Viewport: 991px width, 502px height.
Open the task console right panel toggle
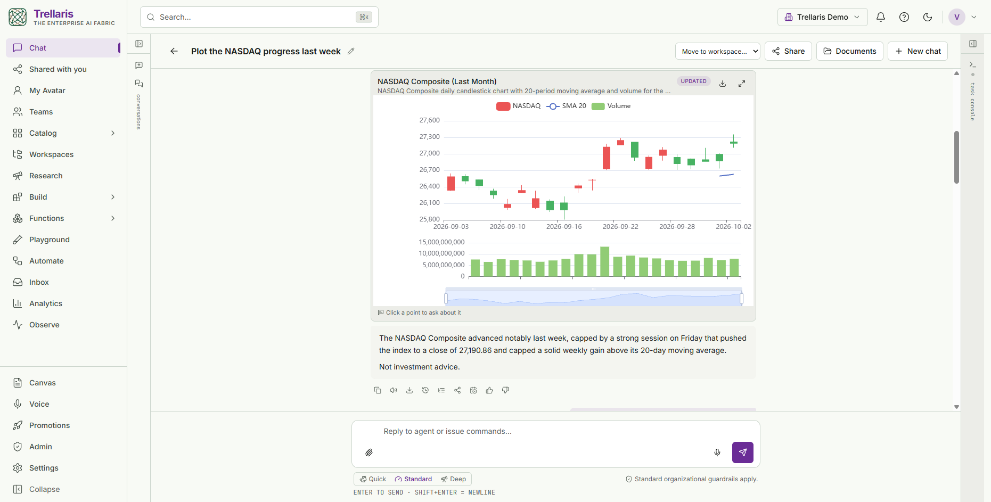click(973, 44)
